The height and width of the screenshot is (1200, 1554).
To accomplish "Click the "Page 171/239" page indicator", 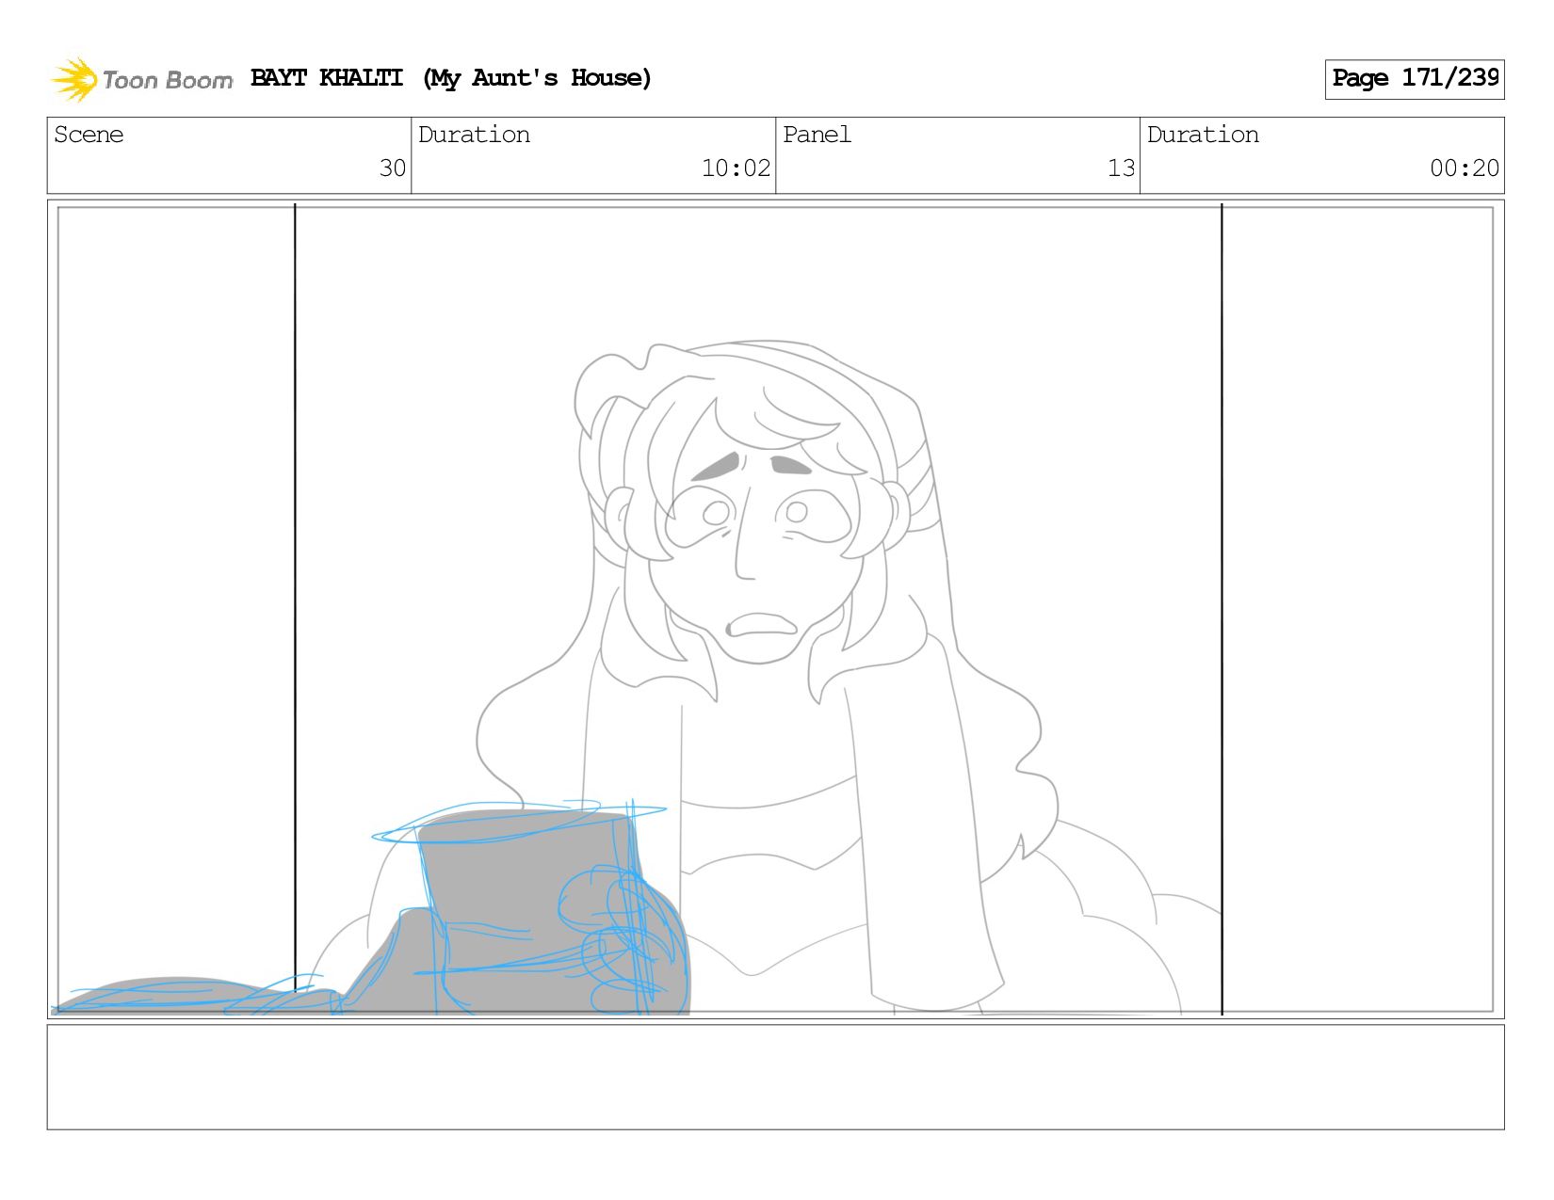I will (1415, 79).
